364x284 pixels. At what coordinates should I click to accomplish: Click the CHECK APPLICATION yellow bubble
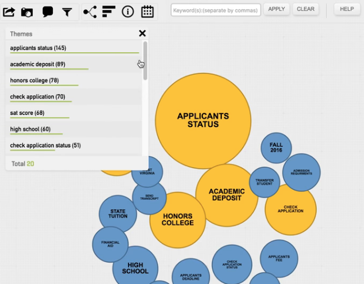pos(290,209)
